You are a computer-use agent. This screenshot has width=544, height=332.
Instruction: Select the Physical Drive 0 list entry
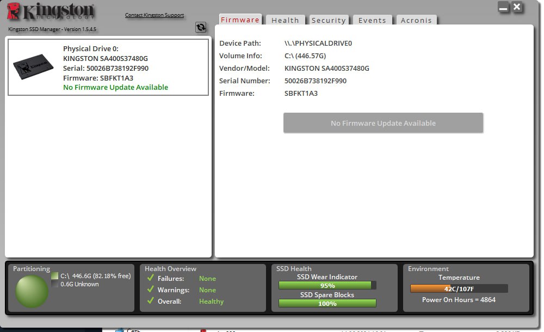(x=108, y=67)
